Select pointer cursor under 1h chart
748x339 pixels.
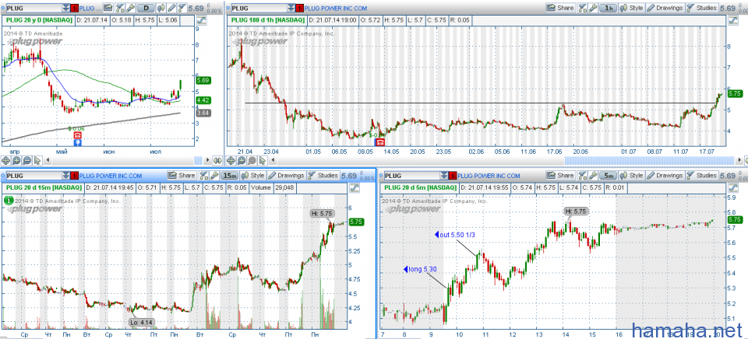click(263, 160)
